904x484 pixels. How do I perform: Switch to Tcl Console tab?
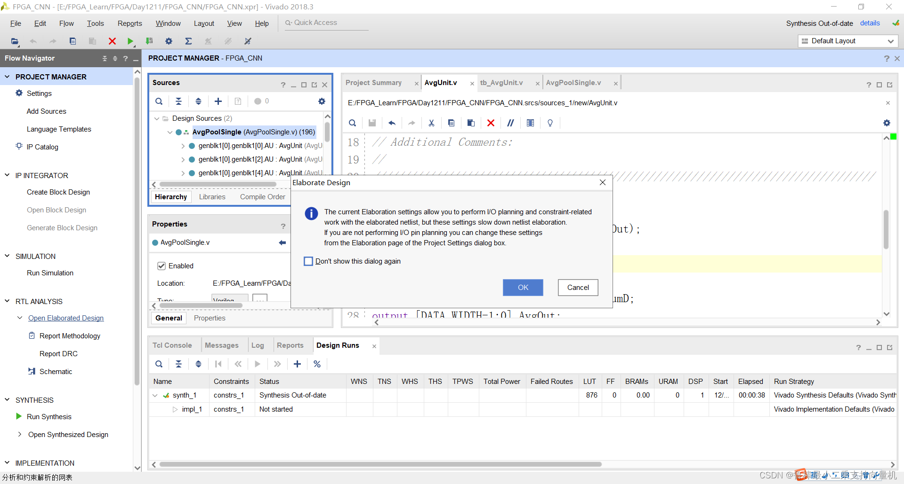(172, 345)
